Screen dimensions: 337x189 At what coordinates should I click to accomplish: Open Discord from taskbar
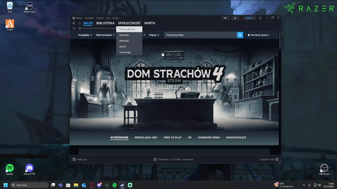(99, 185)
